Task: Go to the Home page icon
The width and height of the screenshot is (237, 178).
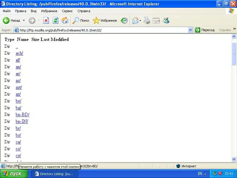Action: coord(65,20)
